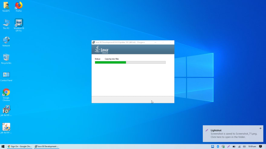Click the checkbox on jdk-8u181 desktop icon
This screenshot has height=149, width=266.
click(x=3, y=124)
